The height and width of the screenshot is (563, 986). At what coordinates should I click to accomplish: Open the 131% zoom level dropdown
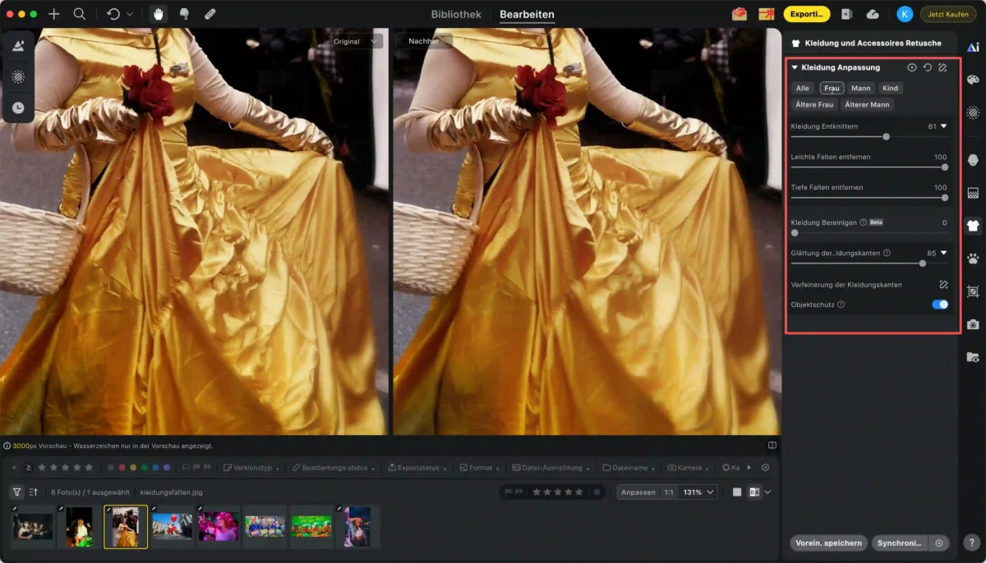click(699, 492)
